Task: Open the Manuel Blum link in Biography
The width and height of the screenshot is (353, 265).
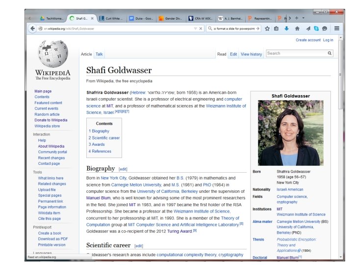Action: pos(98,198)
